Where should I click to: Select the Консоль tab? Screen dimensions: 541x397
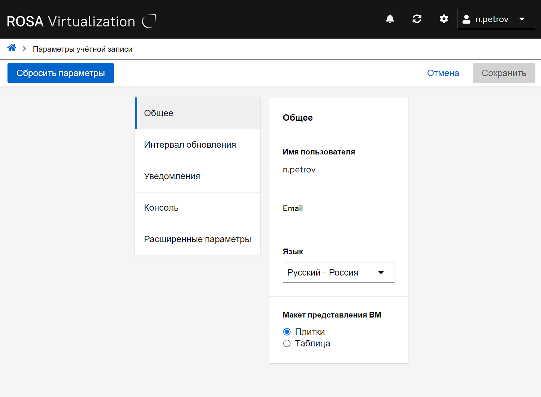pos(198,208)
